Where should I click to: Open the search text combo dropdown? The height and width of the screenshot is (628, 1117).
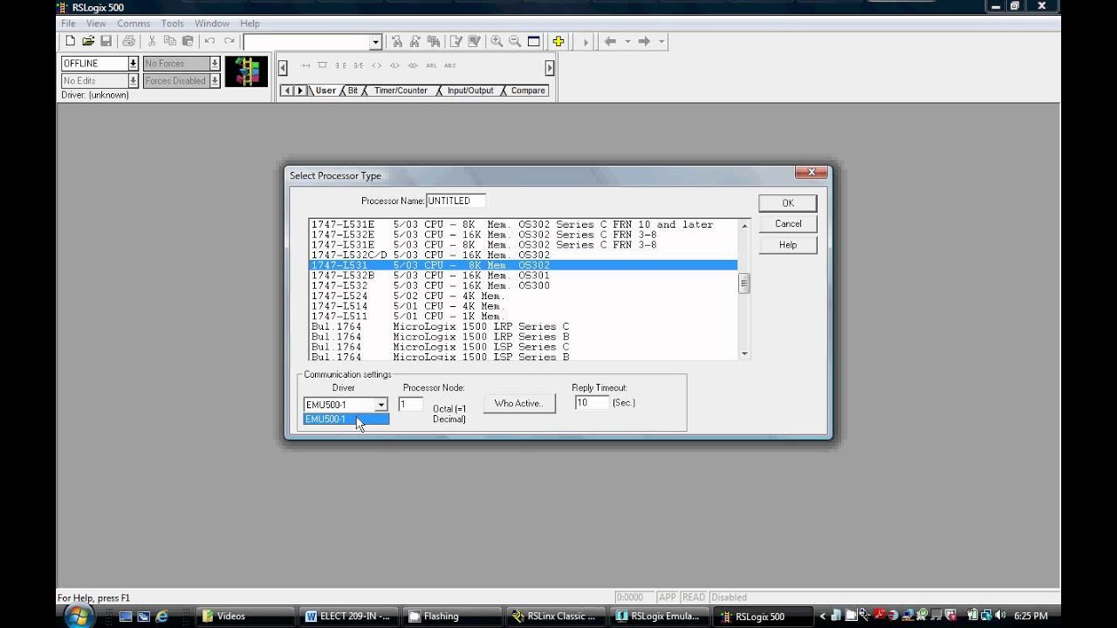(x=376, y=42)
